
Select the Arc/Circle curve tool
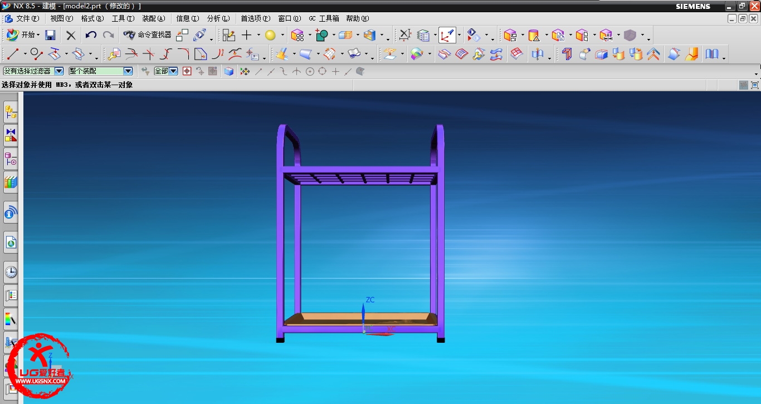pos(37,54)
